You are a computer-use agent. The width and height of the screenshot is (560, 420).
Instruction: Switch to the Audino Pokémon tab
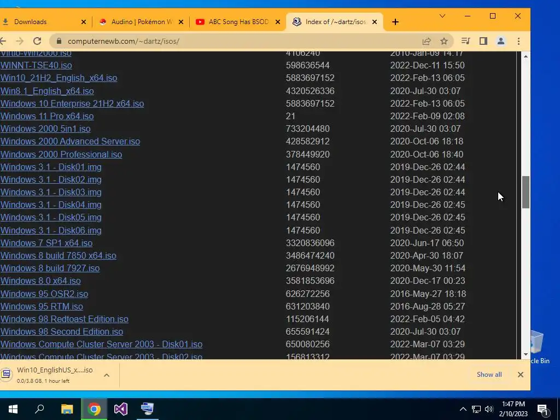pyautogui.click(x=141, y=22)
